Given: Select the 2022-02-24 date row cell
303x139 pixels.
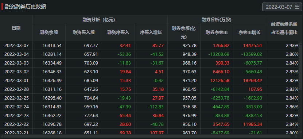Looking at the screenshot, I should tap(16, 107).
